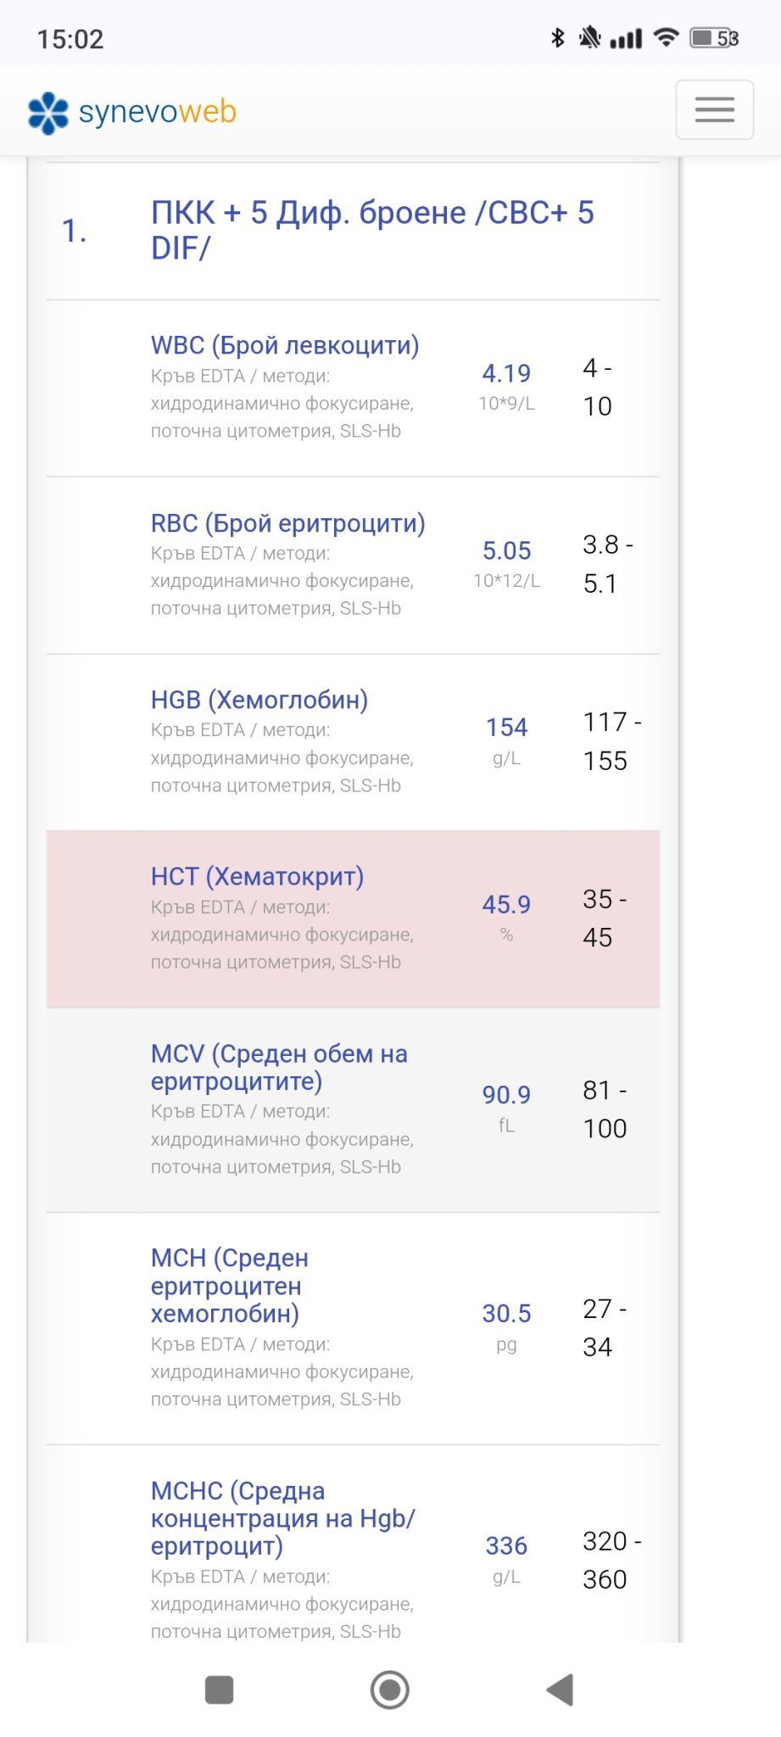Click the synevoweb brand name link
This screenshot has width=781, height=1737.
pos(157,112)
